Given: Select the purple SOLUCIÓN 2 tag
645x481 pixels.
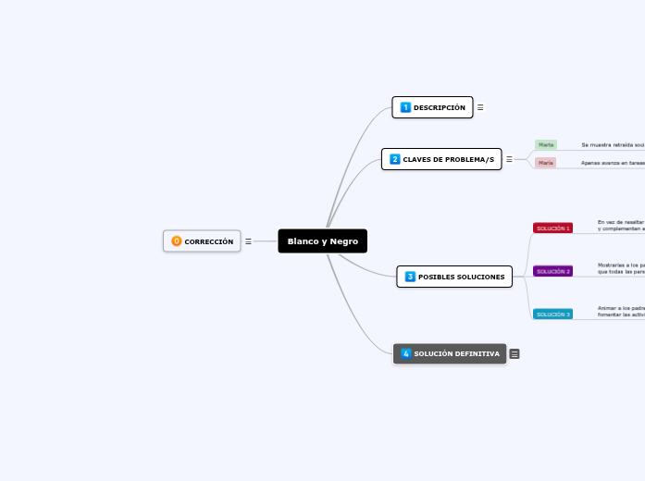Looking at the screenshot, I should [552, 271].
